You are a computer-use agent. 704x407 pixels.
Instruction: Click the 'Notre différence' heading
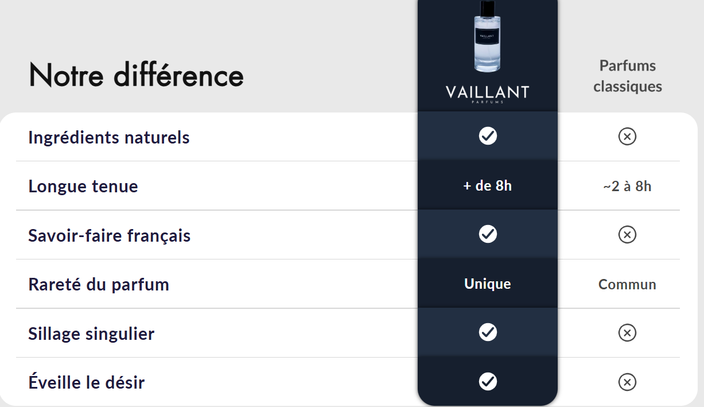click(x=136, y=75)
